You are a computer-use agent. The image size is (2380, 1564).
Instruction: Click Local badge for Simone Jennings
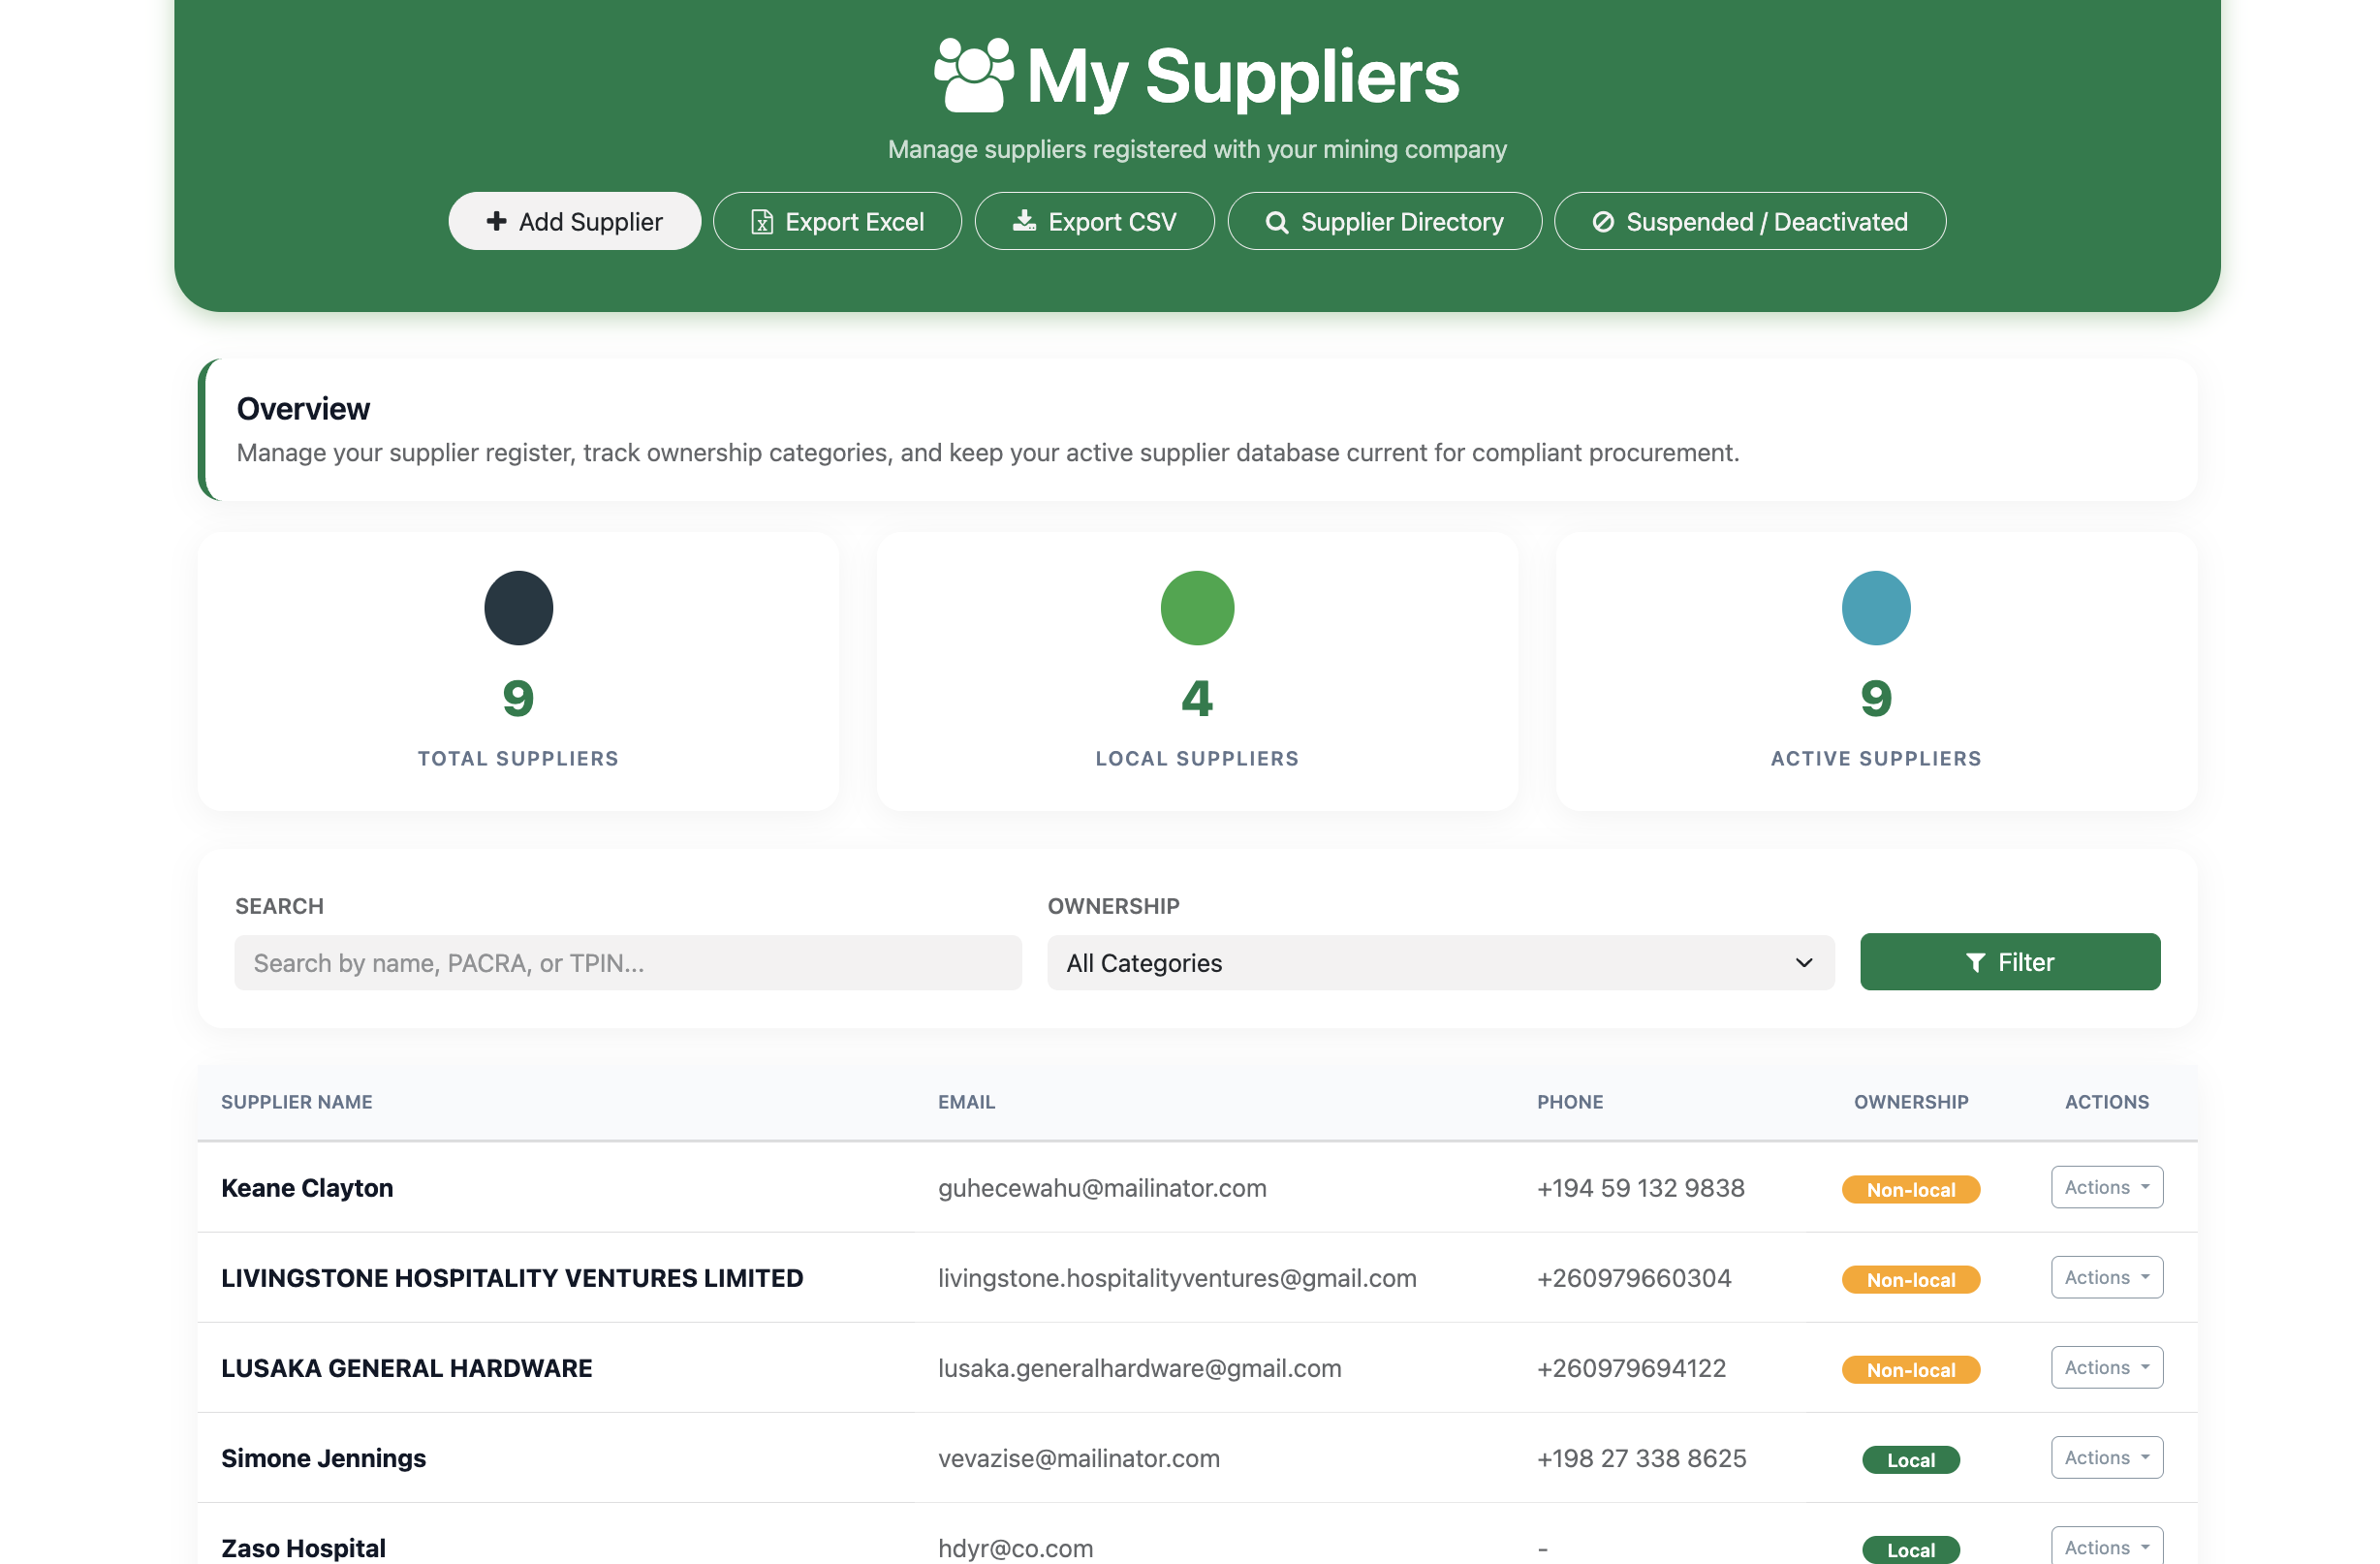click(x=1910, y=1459)
